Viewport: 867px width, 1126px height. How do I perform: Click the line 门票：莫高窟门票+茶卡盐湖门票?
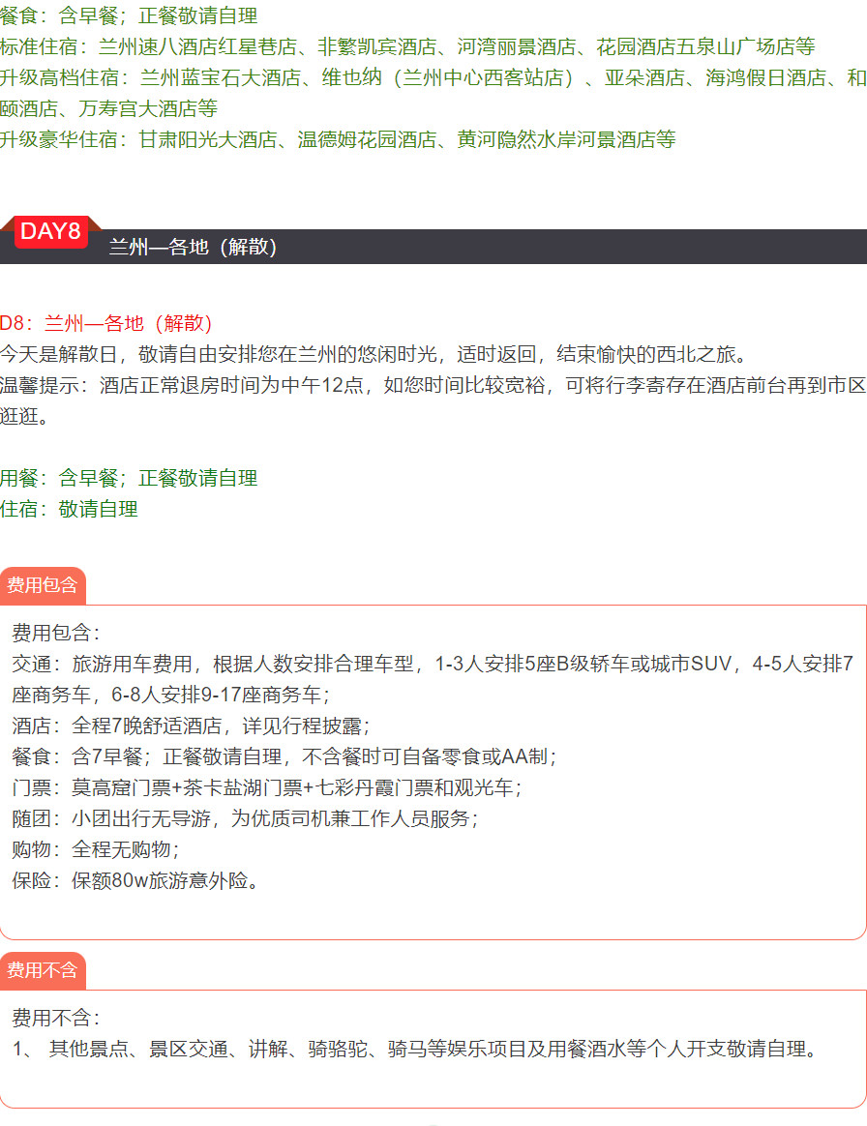tap(267, 787)
